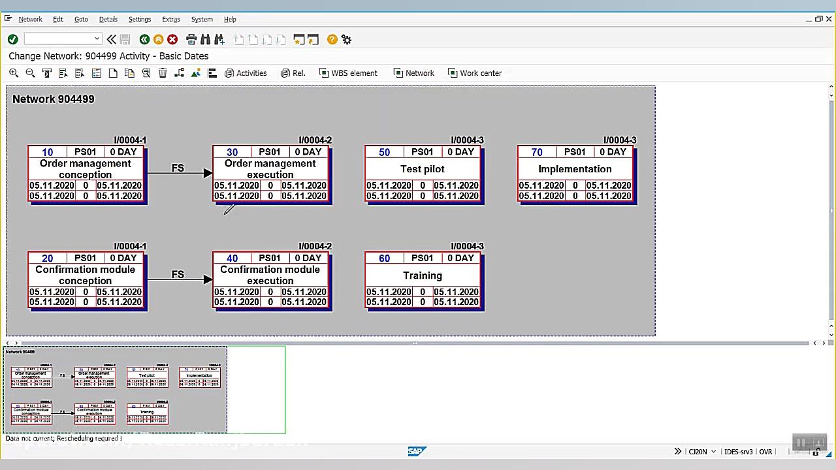Click the Network 904499 heading
Screen dimensions: 836x470
[x=53, y=99]
